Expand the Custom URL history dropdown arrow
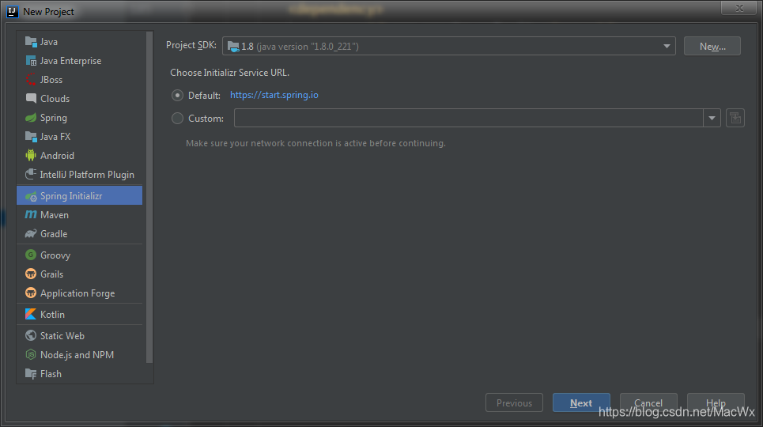Viewport: 763px width, 427px height. point(712,118)
